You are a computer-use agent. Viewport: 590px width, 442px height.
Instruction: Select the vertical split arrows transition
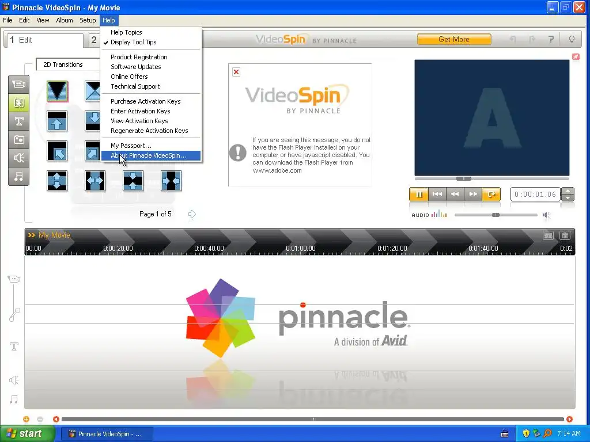(x=57, y=181)
